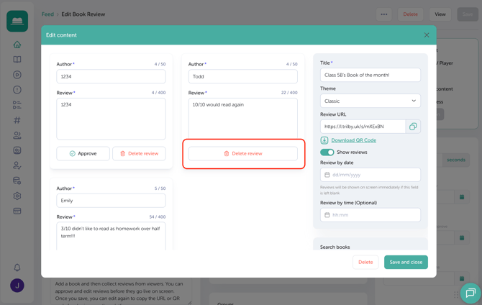Open the settings gear in sidebar
482x305 pixels.
(17, 196)
